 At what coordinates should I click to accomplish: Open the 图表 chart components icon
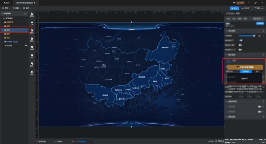(32, 15)
